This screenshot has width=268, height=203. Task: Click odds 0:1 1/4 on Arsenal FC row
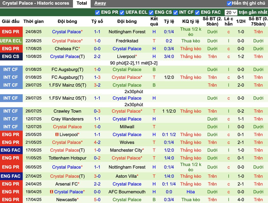tap(169, 184)
